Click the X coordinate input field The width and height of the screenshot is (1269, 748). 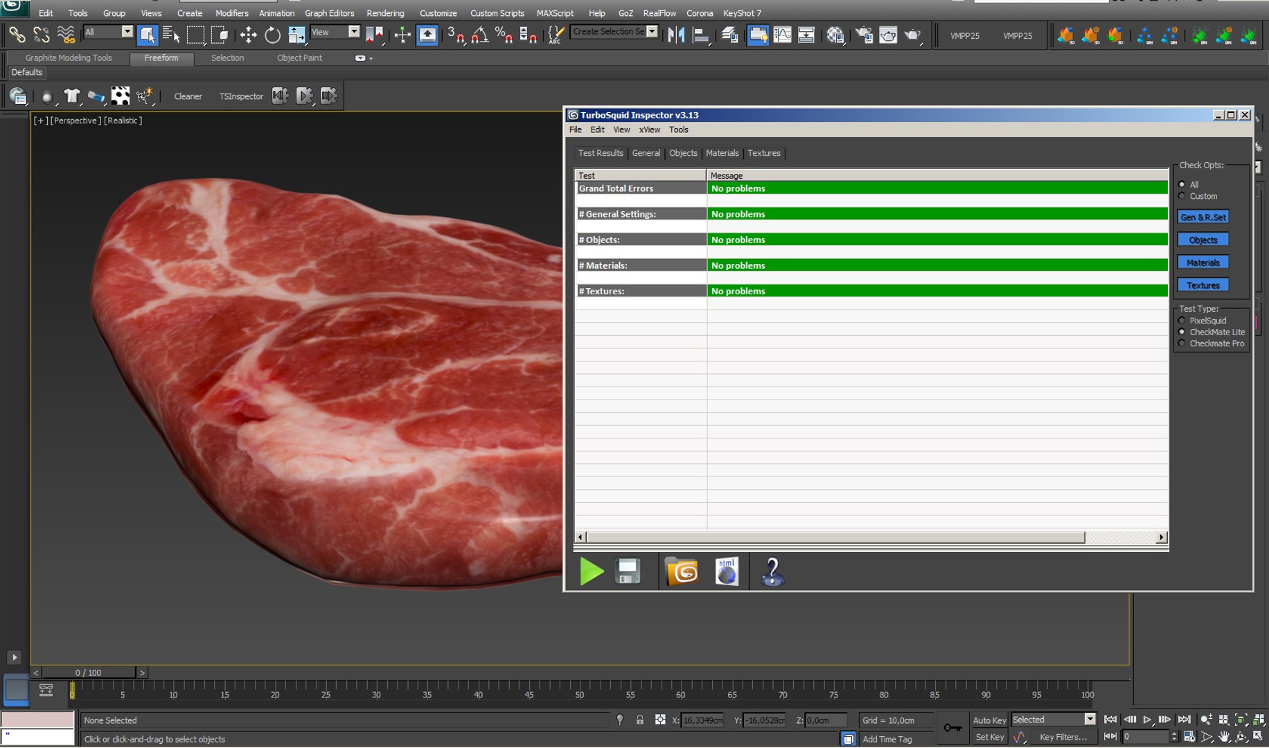(x=702, y=720)
